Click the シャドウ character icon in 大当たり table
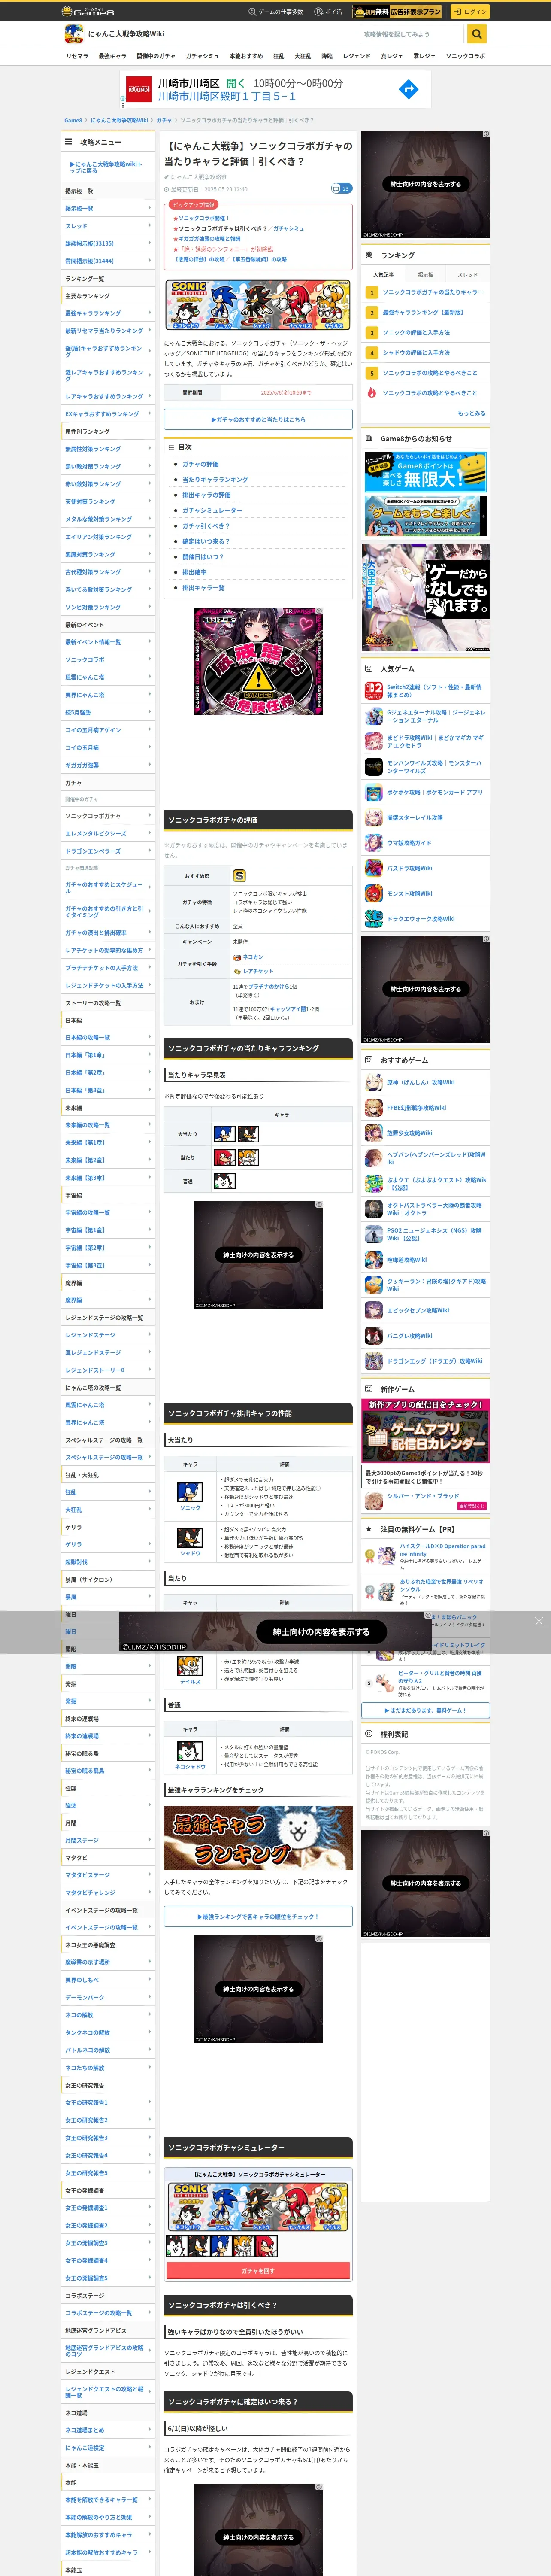This screenshot has width=551, height=2576. [x=190, y=1538]
